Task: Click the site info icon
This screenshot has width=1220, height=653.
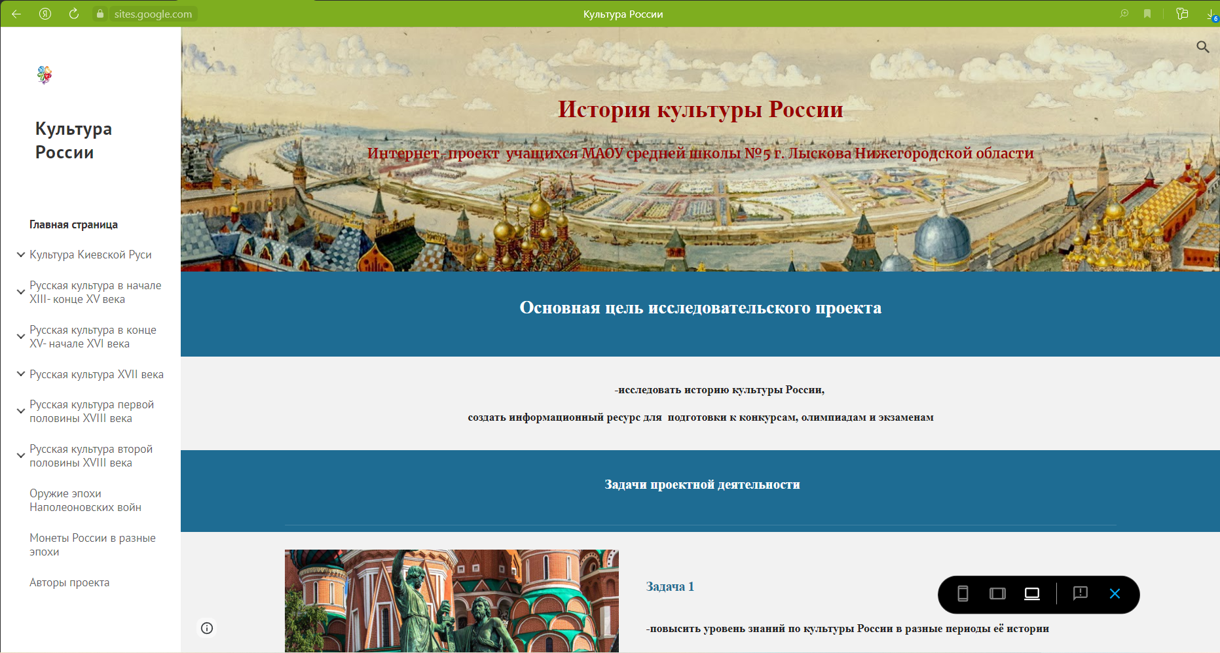Action: 207,628
